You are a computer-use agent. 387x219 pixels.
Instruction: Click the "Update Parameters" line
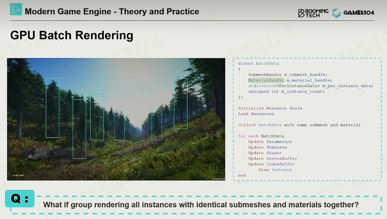coord(270,142)
